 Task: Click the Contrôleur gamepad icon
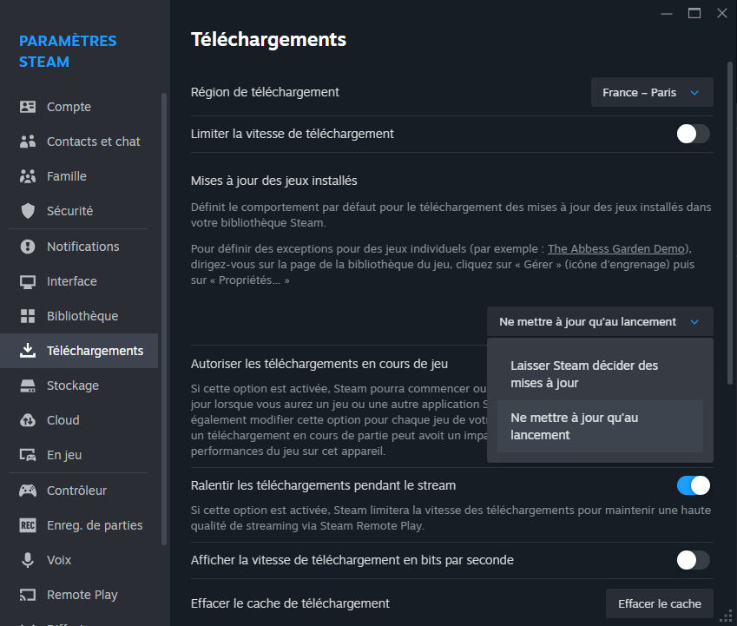(28, 491)
